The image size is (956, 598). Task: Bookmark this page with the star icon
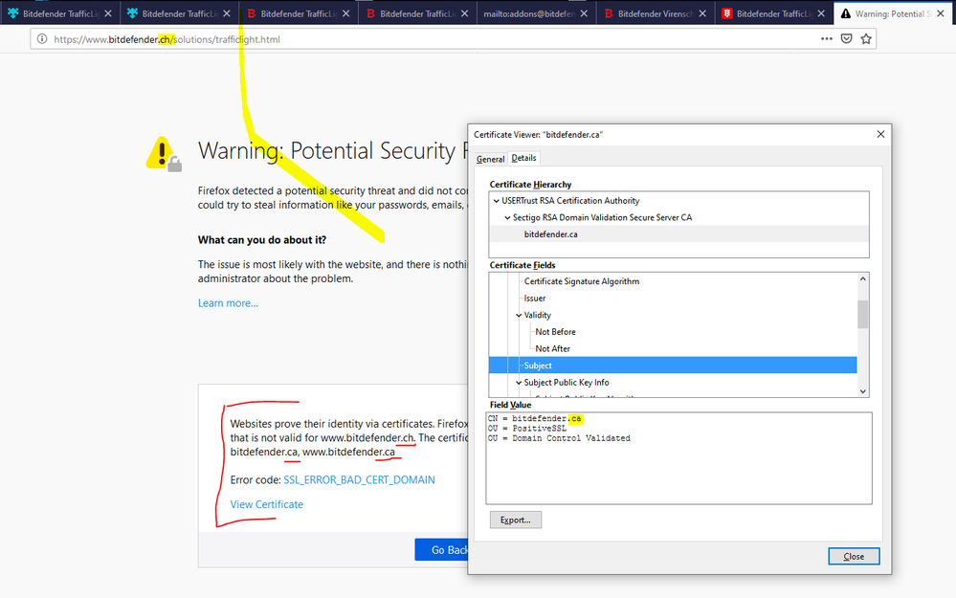[x=866, y=39]
